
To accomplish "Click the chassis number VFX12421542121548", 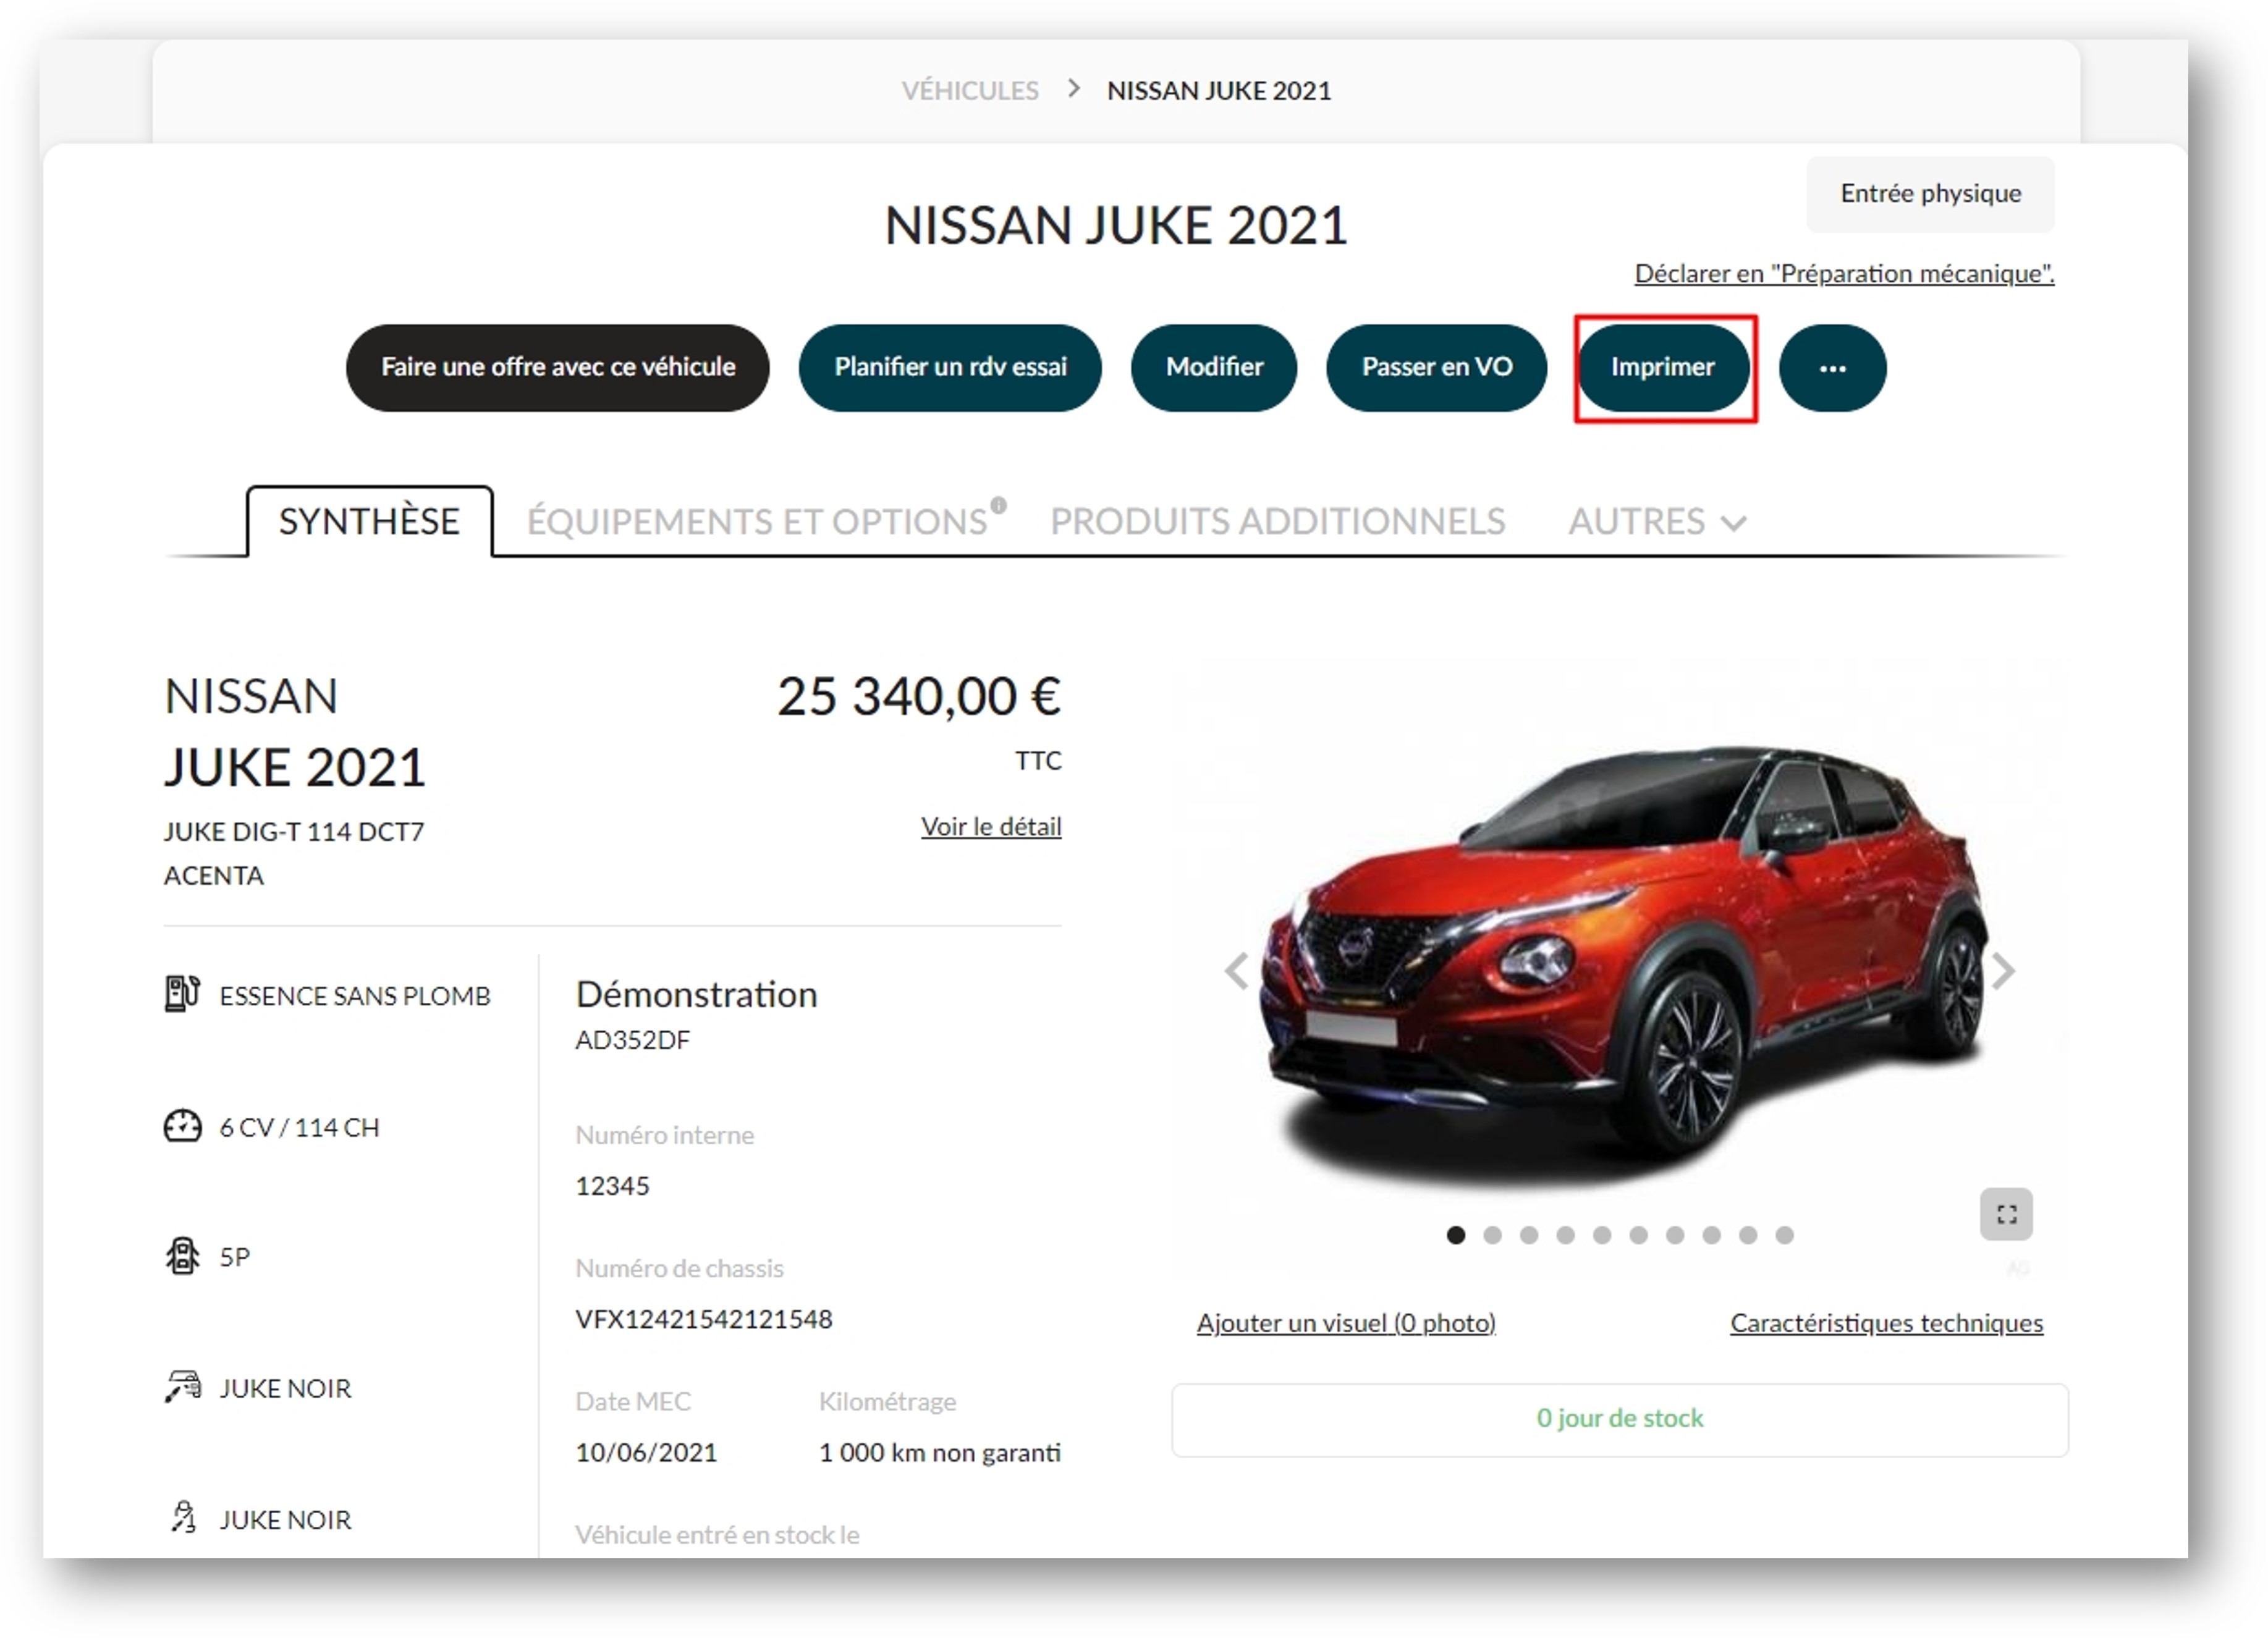I will 704,1319.
